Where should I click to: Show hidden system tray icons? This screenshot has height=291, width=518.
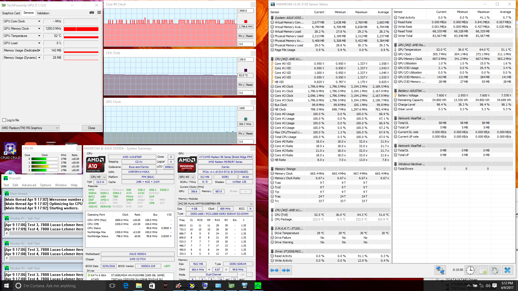click(469, 286)
